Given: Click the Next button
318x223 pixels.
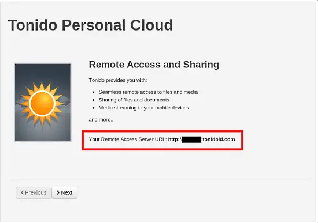Looking at the screenshot, I should (65, 192).
